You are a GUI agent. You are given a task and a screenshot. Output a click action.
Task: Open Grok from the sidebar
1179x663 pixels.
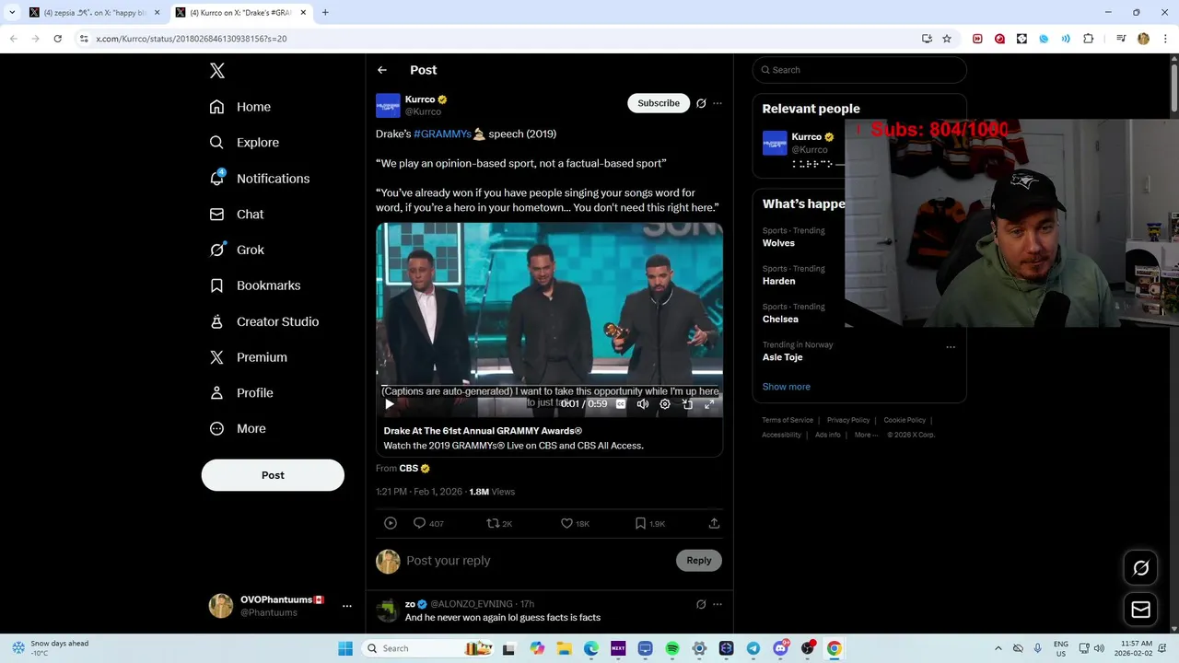pyautogui.click(x=237, y=250)
